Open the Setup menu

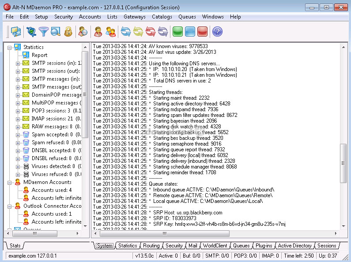pos(42,17)
